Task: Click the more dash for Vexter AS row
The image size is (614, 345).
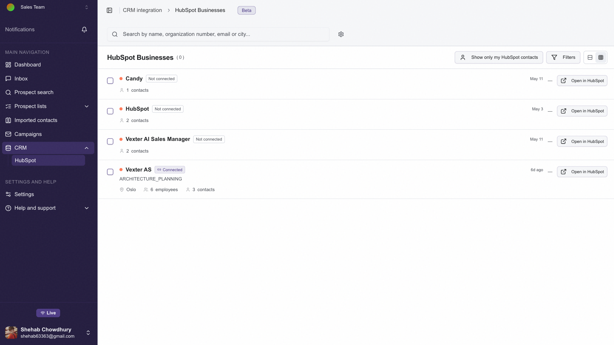Action: [550, 172]
